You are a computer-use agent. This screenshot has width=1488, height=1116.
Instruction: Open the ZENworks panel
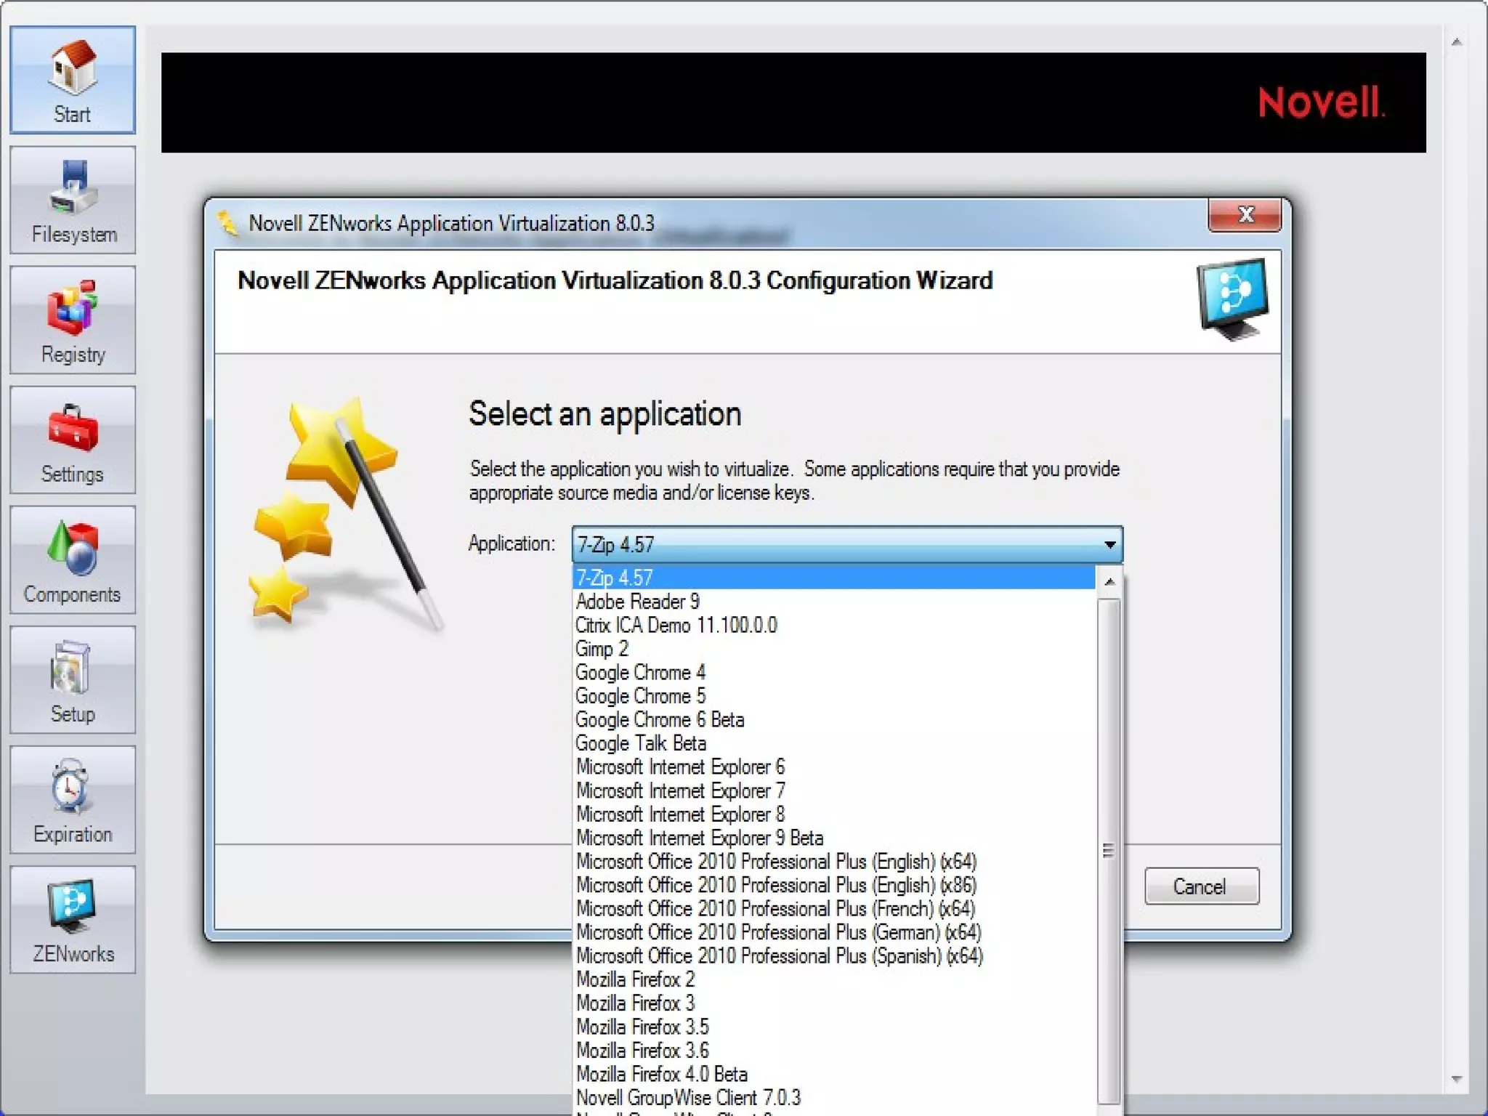point(73,919)
